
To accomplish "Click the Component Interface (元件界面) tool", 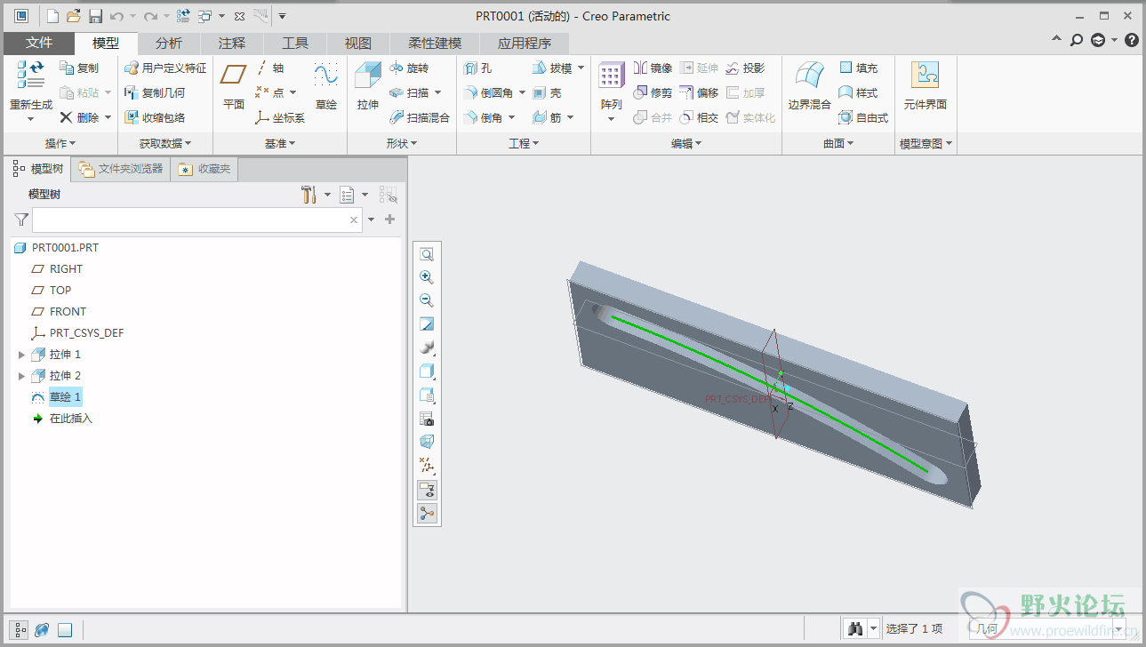I will (926, 86).
